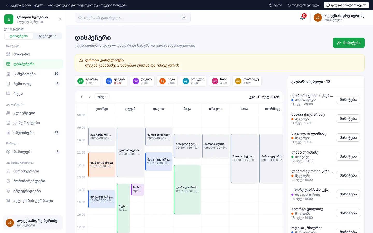Switch view to ტექნიკოსი role
The image size is (373, 233).
[x=47, y=36]
